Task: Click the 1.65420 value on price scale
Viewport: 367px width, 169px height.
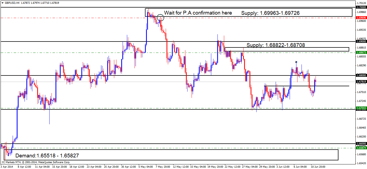Action: [x=361, y=163]
